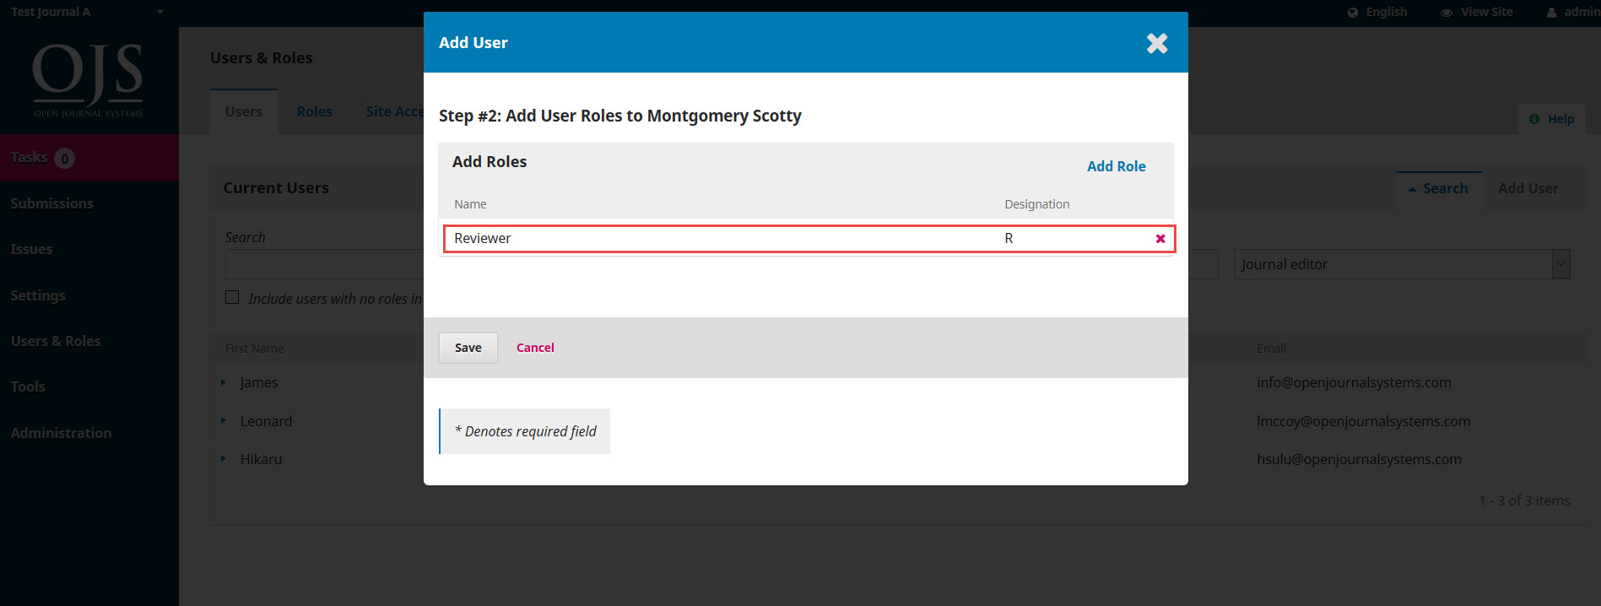Switch to the Roles tab
Viewport: 1601px width, 606px height.
pyautogui.click(x=314, y=111)
